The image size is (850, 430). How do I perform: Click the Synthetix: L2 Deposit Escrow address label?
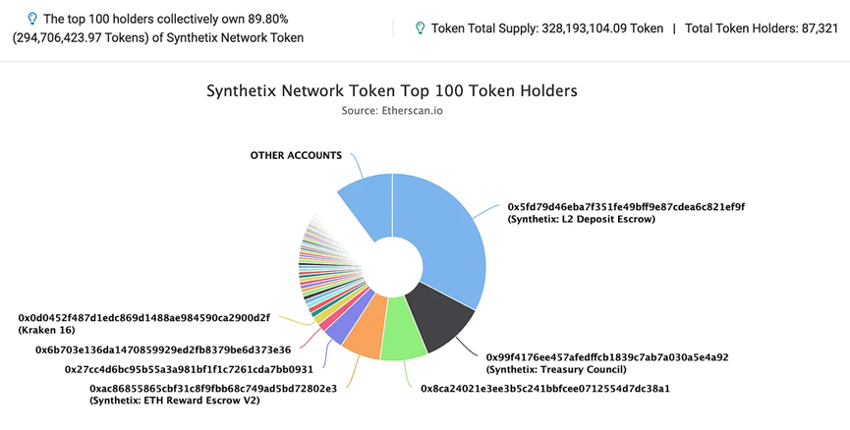click(x=626, y=213)
